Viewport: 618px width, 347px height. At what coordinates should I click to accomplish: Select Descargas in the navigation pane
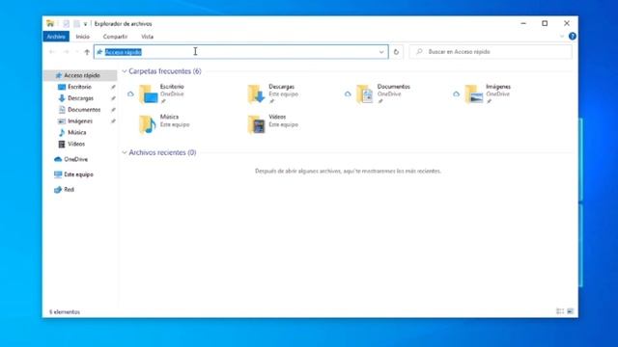pos(80,98)
